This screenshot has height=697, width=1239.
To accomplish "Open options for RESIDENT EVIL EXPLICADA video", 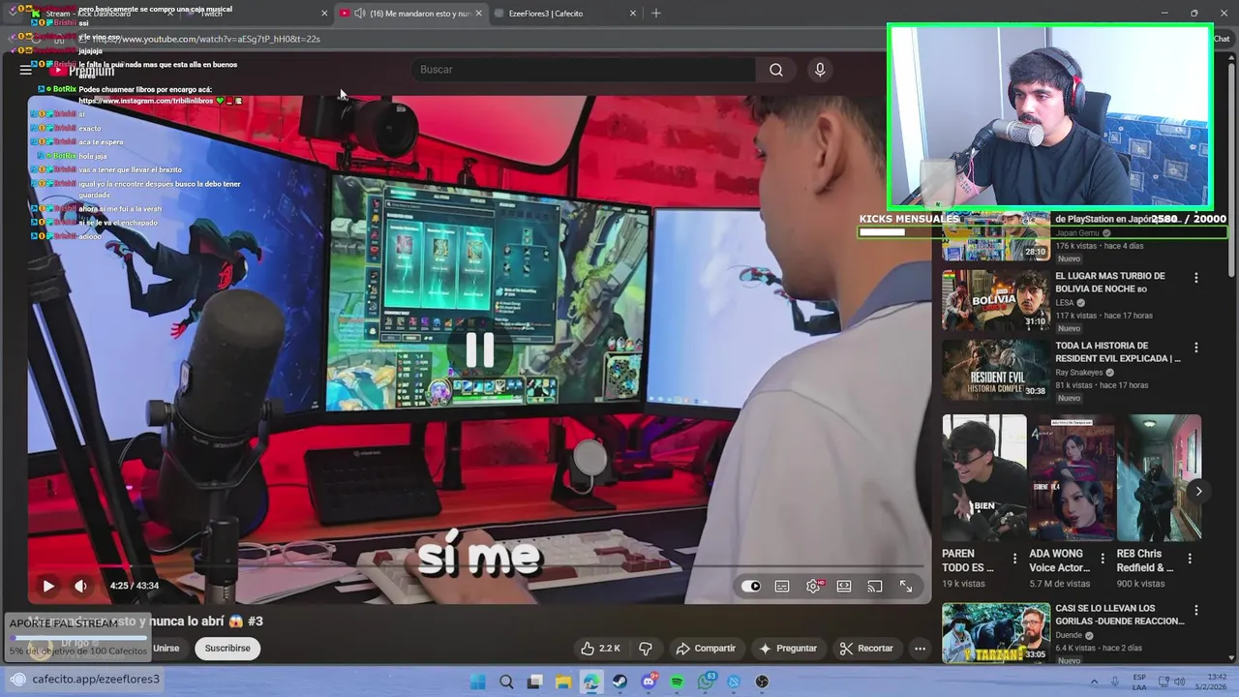I will click(x=1195, y=348).
